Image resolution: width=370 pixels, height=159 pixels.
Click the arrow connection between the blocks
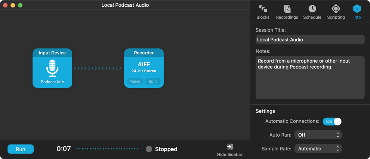pyautogui.click(x=98, y=68)
